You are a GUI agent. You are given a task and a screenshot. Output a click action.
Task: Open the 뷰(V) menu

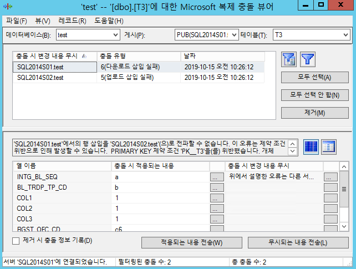tap(43, 21)
